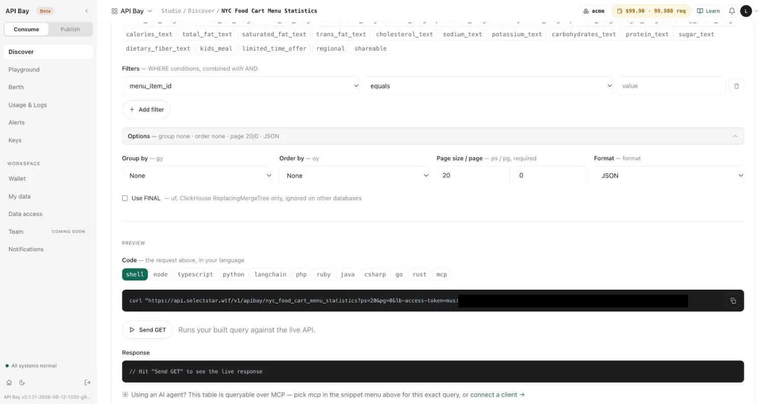Screen dimensions: 769x404
Task: Click the Discover breadcrumb
Action: (200, 11)
